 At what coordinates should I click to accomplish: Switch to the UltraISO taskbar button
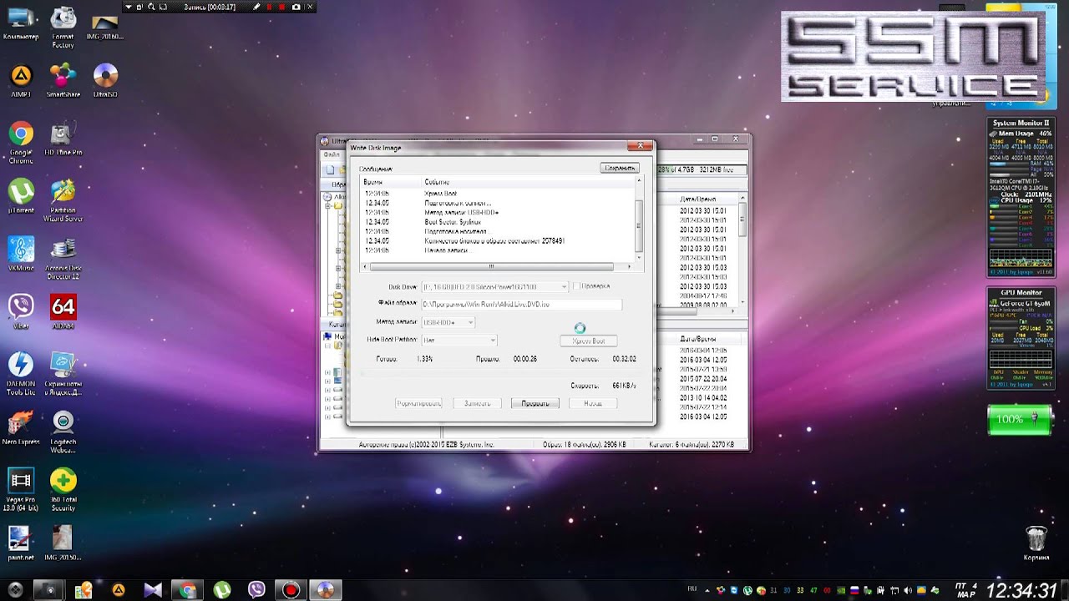click(325, 589)
